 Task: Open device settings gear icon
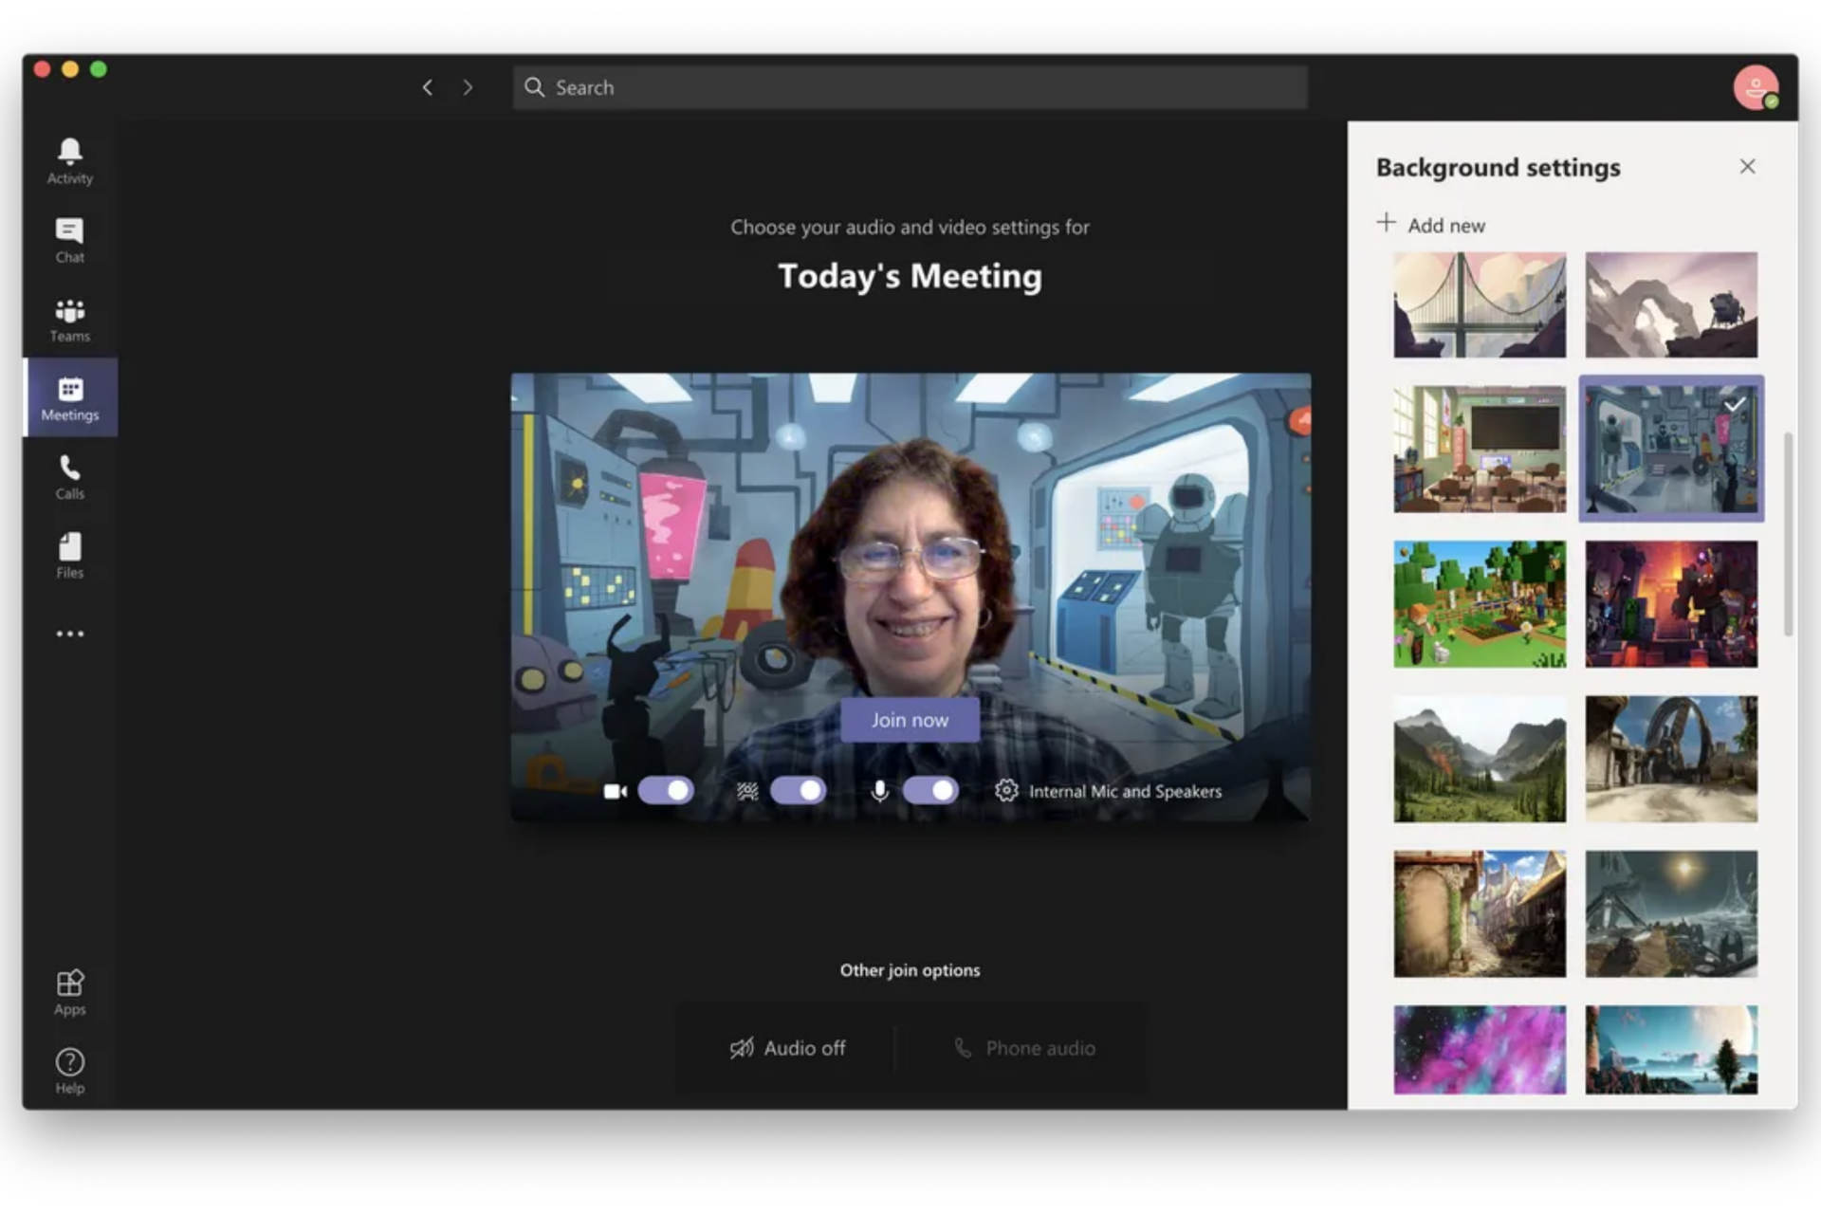click(1005, 790)
